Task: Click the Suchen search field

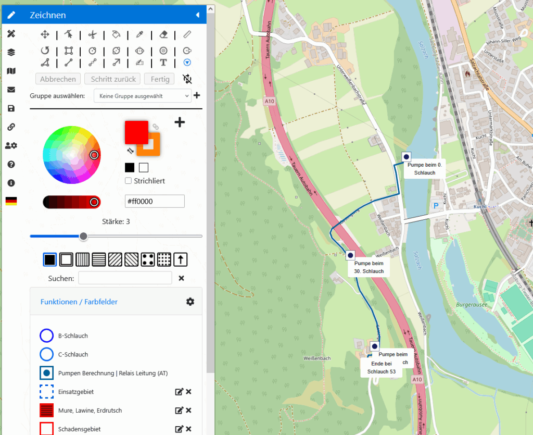Action: coord(125,278)
